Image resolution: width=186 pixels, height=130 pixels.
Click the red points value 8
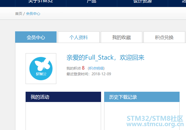[83, 68]
